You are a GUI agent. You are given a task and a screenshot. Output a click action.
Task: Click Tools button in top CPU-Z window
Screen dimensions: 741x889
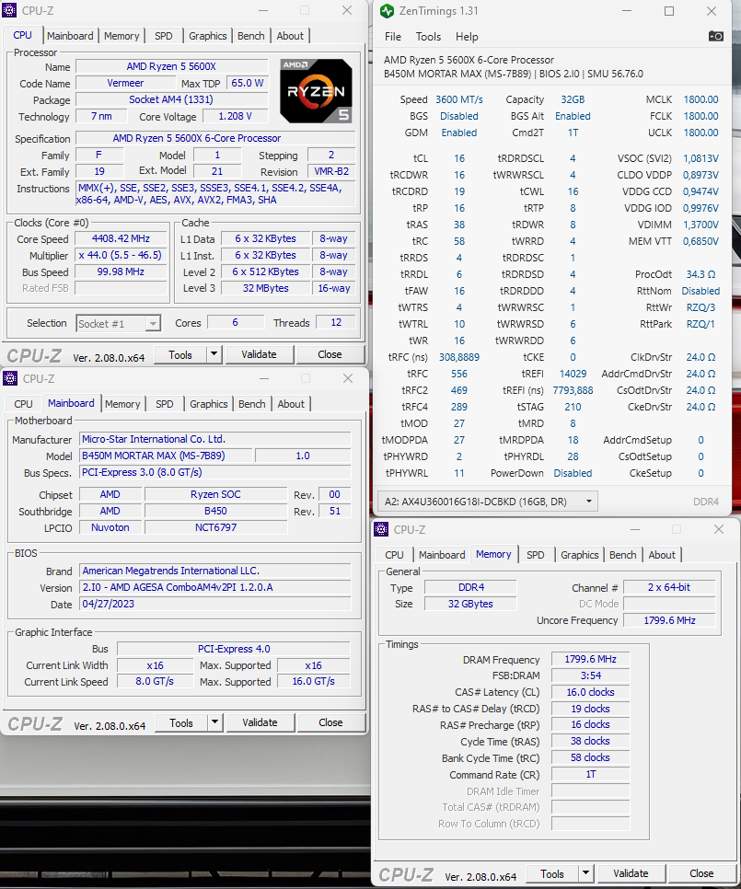click(180, 354)
